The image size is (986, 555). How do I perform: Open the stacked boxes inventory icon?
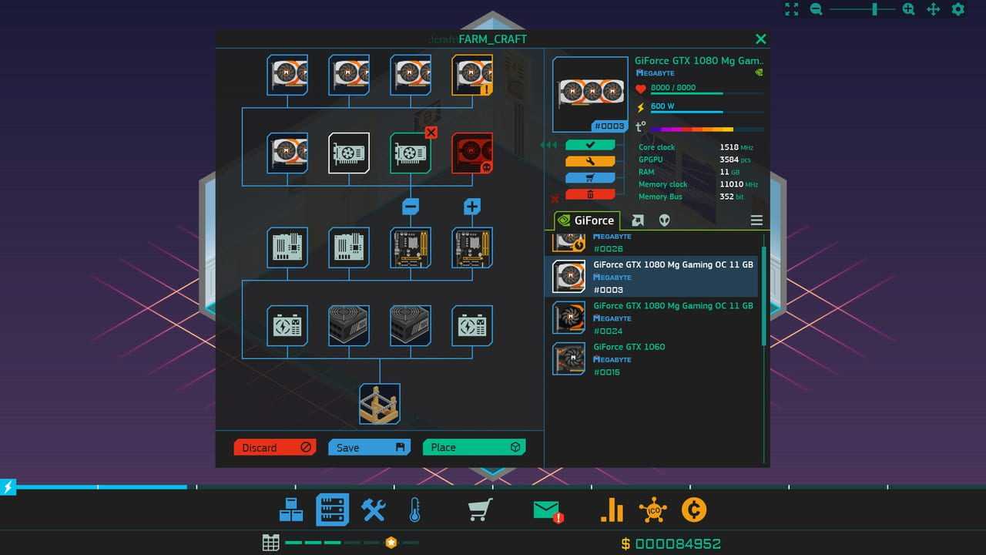coord(291,510)
